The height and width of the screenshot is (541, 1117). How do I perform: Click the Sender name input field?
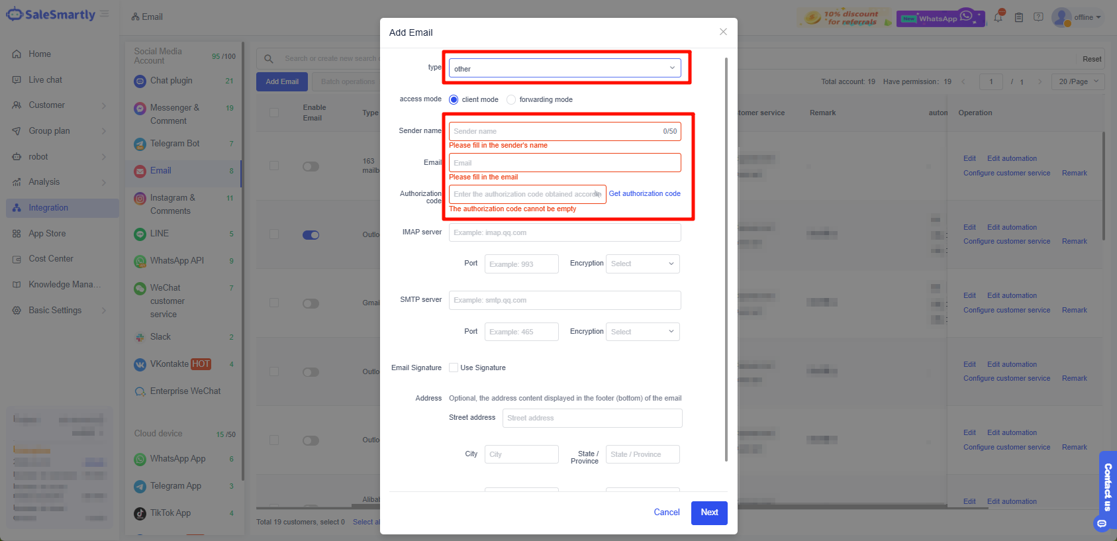click(565, 131)
